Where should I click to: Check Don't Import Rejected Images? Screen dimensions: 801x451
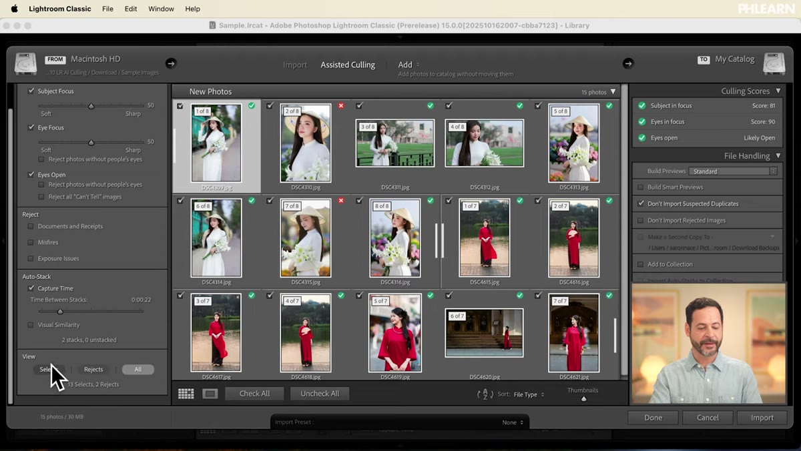tap(641, 220)
